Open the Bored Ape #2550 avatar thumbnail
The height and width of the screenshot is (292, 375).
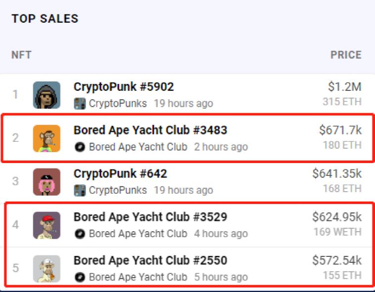click(x=47, y=269)
